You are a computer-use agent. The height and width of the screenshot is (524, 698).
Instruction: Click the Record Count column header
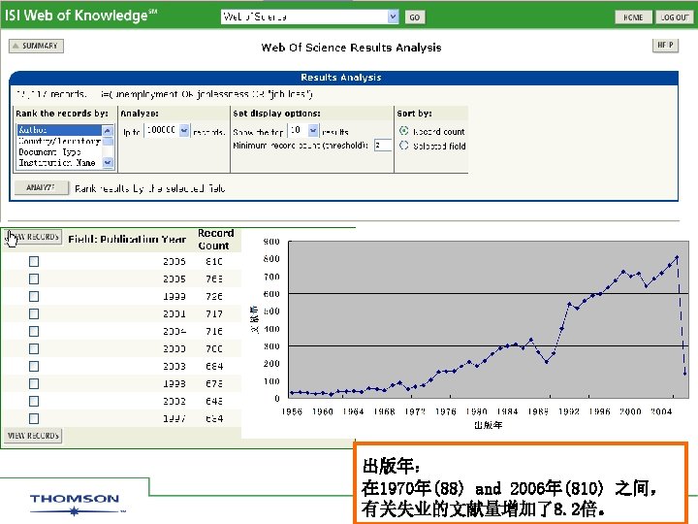click(x=214, y=240)
